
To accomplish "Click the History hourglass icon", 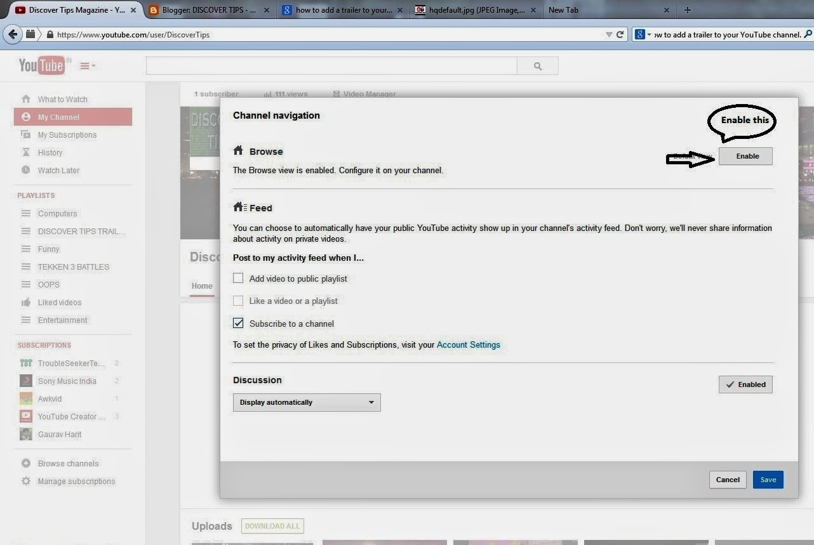I will pyautogui.click(x=26, y=152).
